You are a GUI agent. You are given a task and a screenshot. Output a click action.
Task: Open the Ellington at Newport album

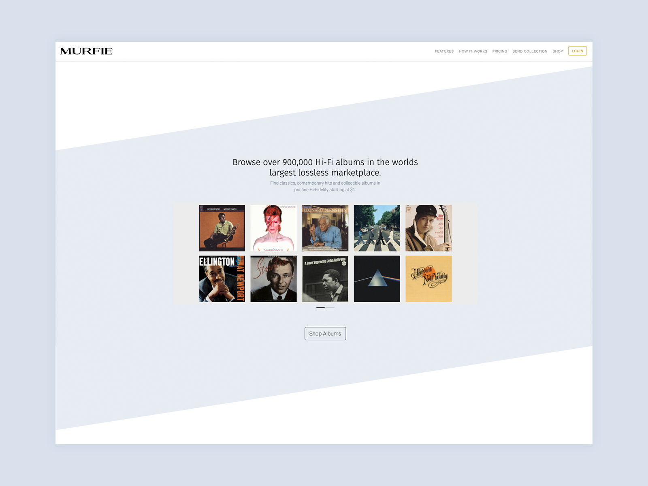pos(222,279)
